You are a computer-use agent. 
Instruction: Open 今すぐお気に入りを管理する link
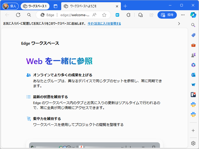[x=104, y=24]
